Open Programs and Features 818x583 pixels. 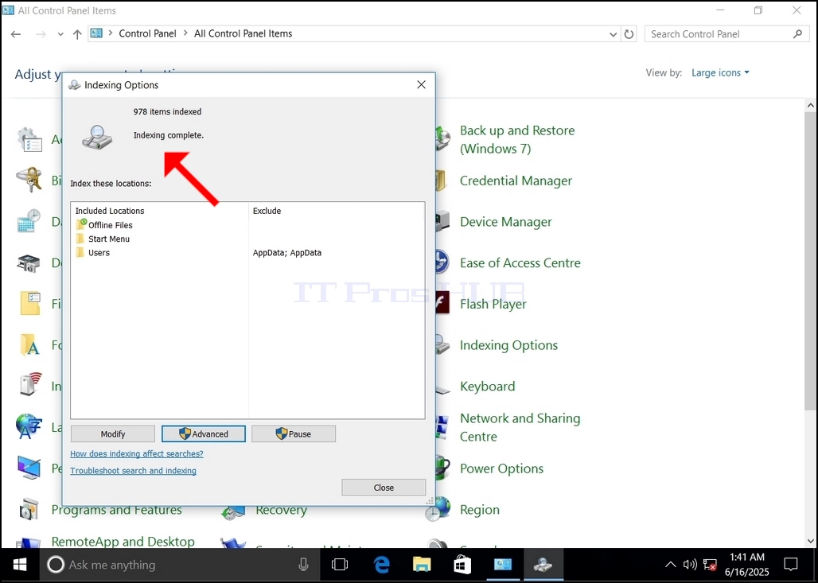click(x=116, y=510)
